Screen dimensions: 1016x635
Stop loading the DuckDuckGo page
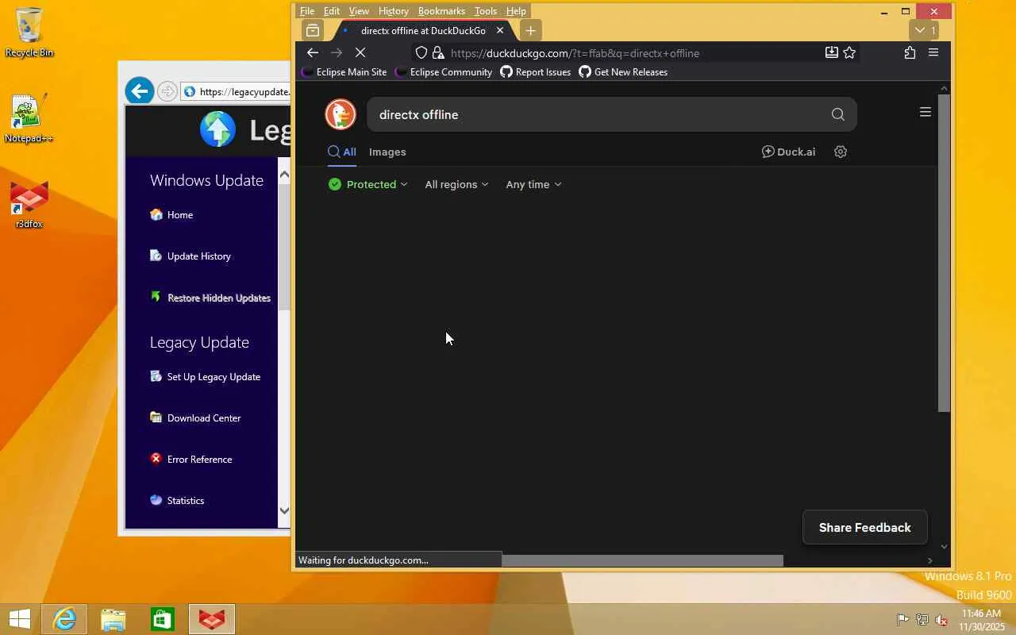pyautogui.click(x=360, y=53)
